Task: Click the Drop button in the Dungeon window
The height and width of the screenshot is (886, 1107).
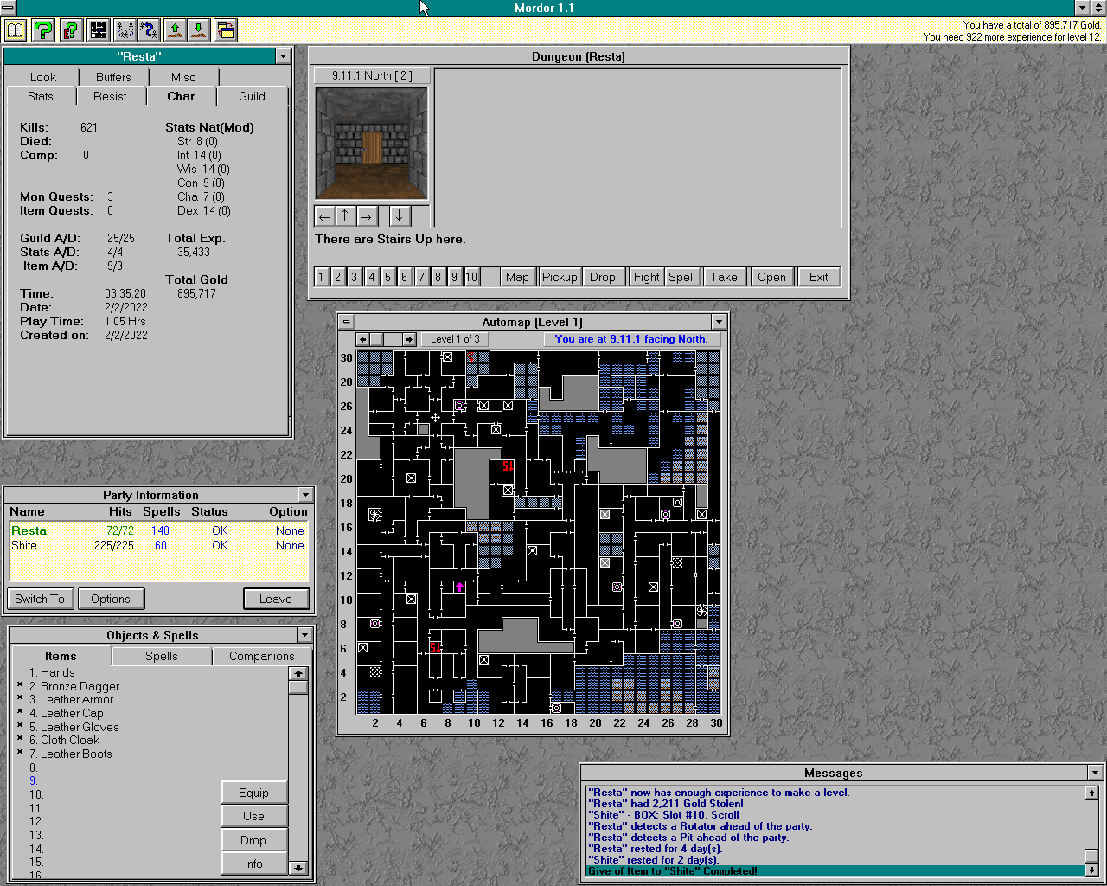Action: point(603,277)
